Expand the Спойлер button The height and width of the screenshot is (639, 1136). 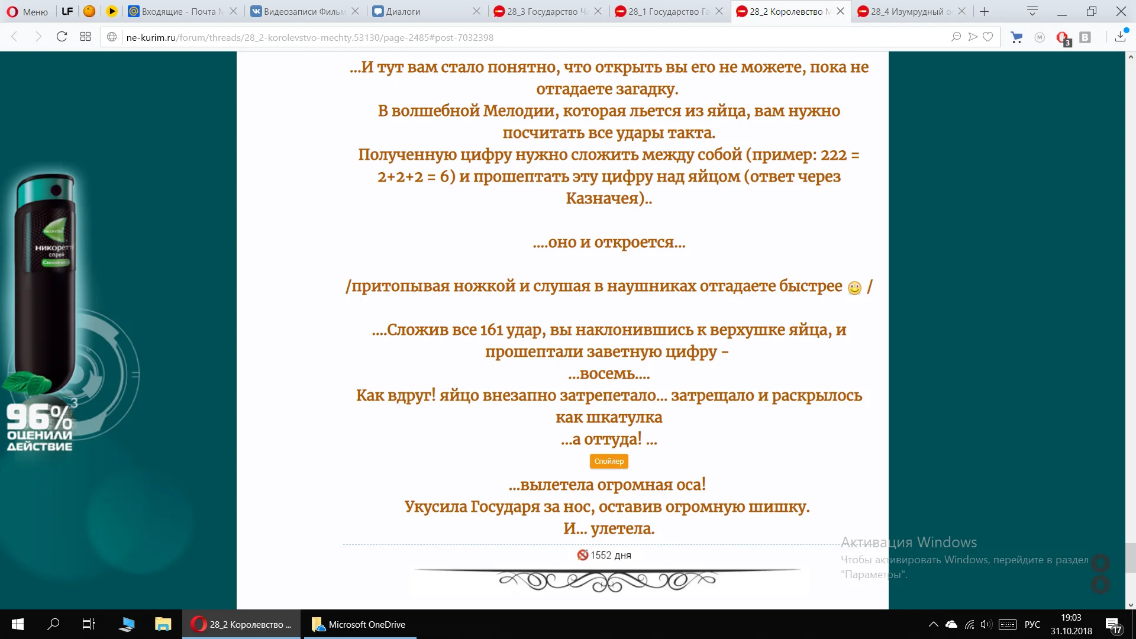click(x=609, y=461)
